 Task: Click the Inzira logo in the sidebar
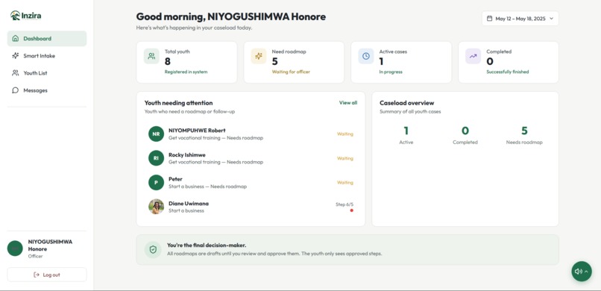(x=25, y=16)
